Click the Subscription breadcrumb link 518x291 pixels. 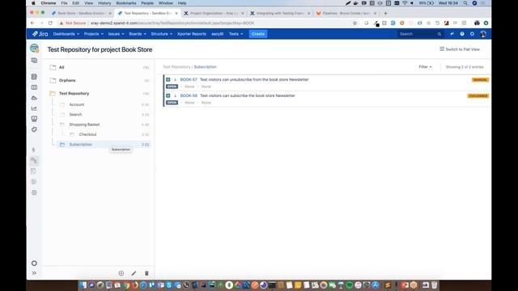tap(205, 67)
